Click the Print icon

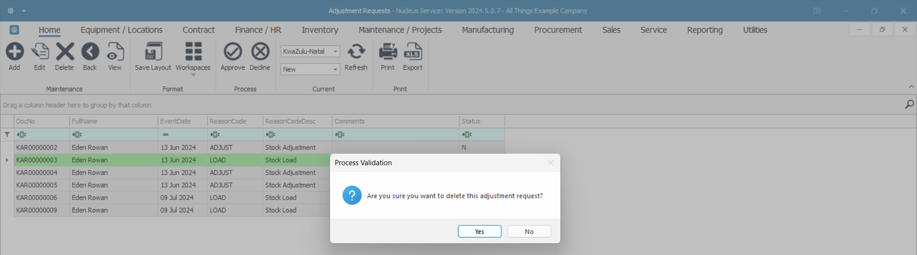(x=388, y=52)
